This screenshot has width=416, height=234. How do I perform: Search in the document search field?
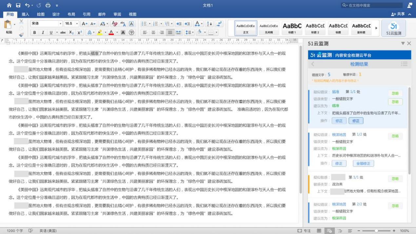(x=372, y=5)
